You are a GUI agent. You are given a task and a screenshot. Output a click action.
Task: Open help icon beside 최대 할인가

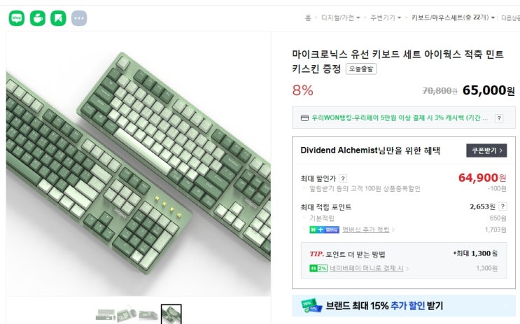343,178
